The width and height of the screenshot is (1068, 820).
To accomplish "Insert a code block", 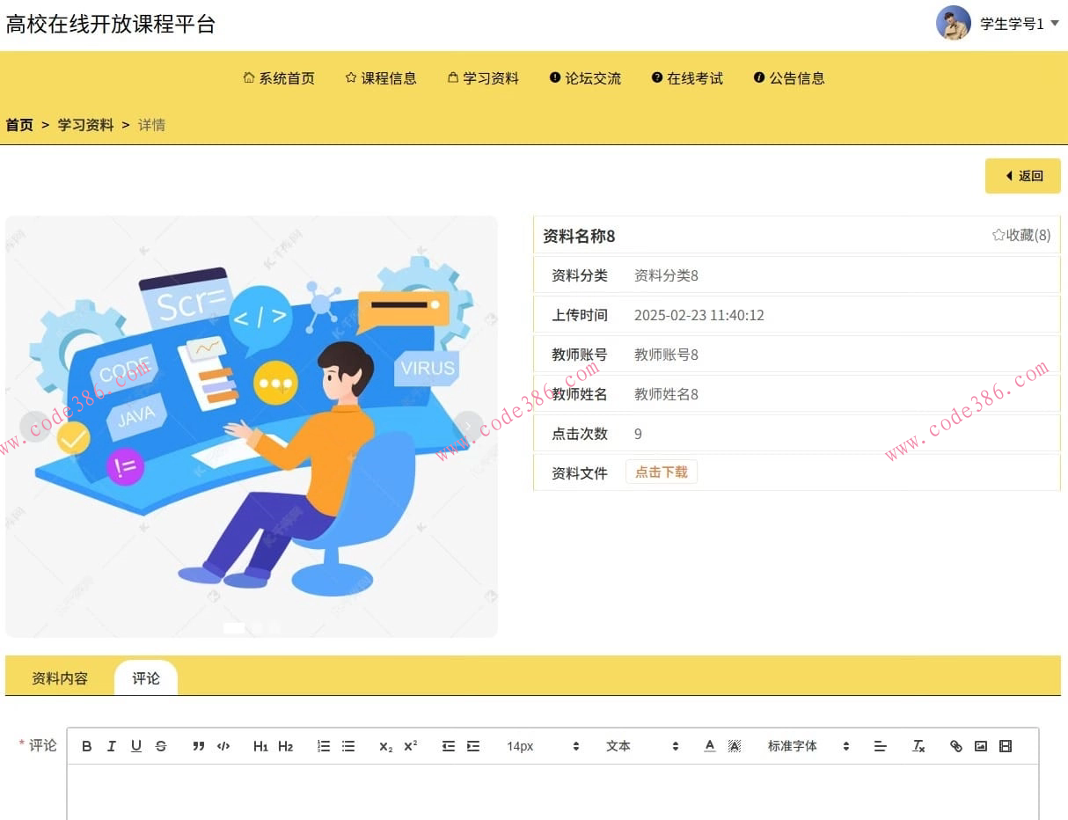I will tap(223, 745).
